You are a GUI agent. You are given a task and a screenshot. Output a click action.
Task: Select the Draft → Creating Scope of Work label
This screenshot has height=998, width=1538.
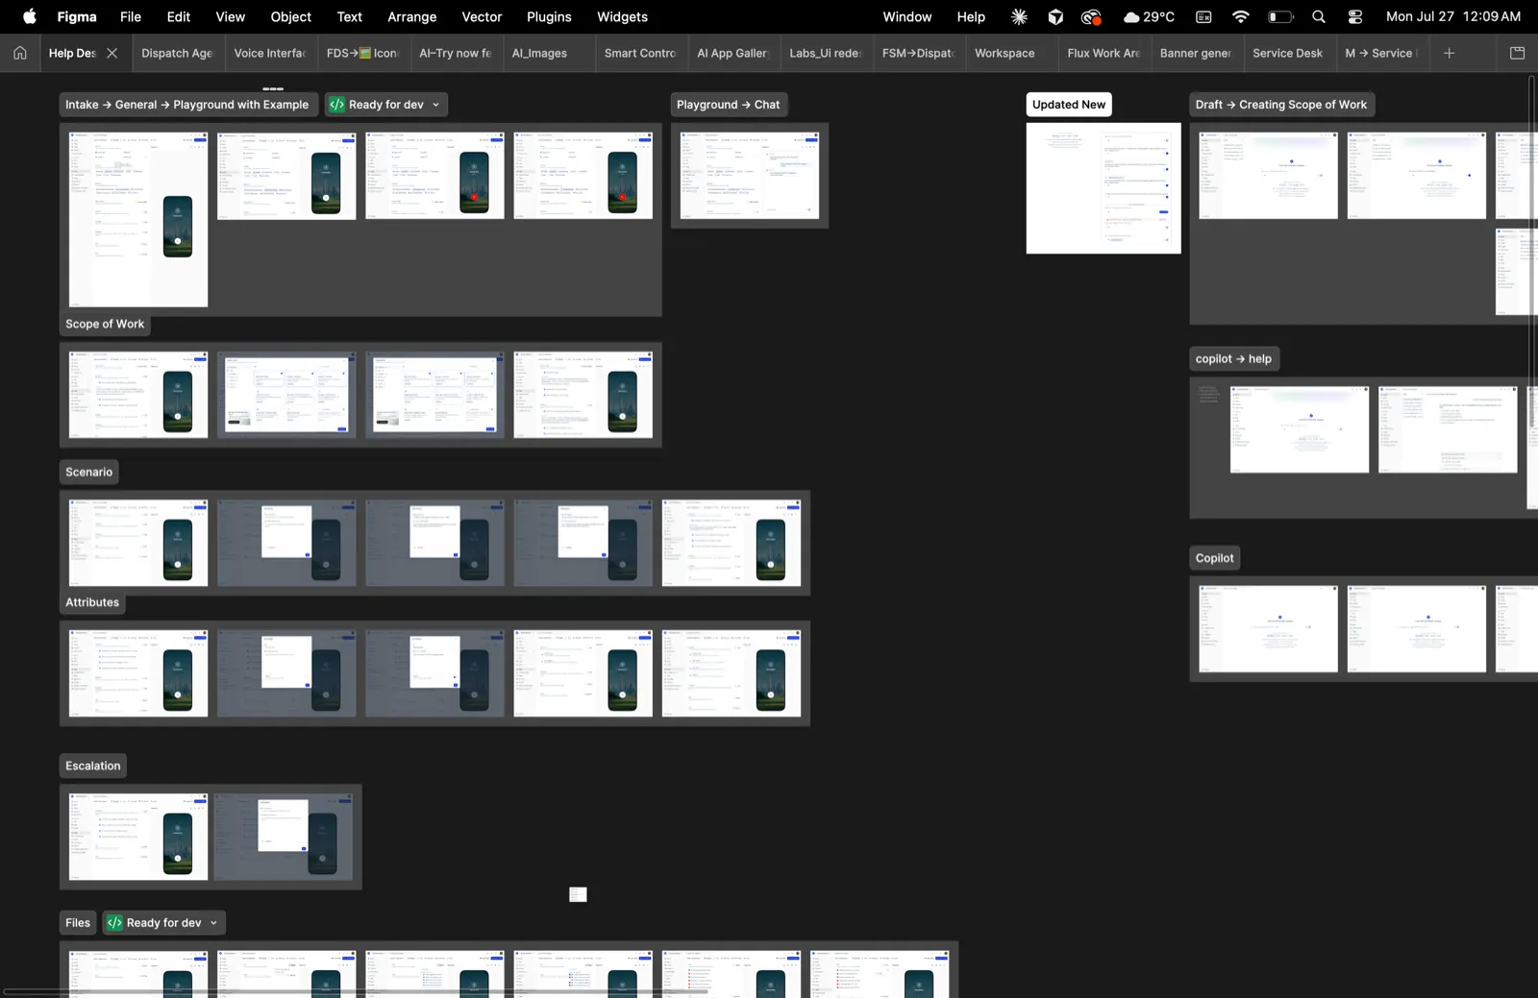coord(1281,105)
